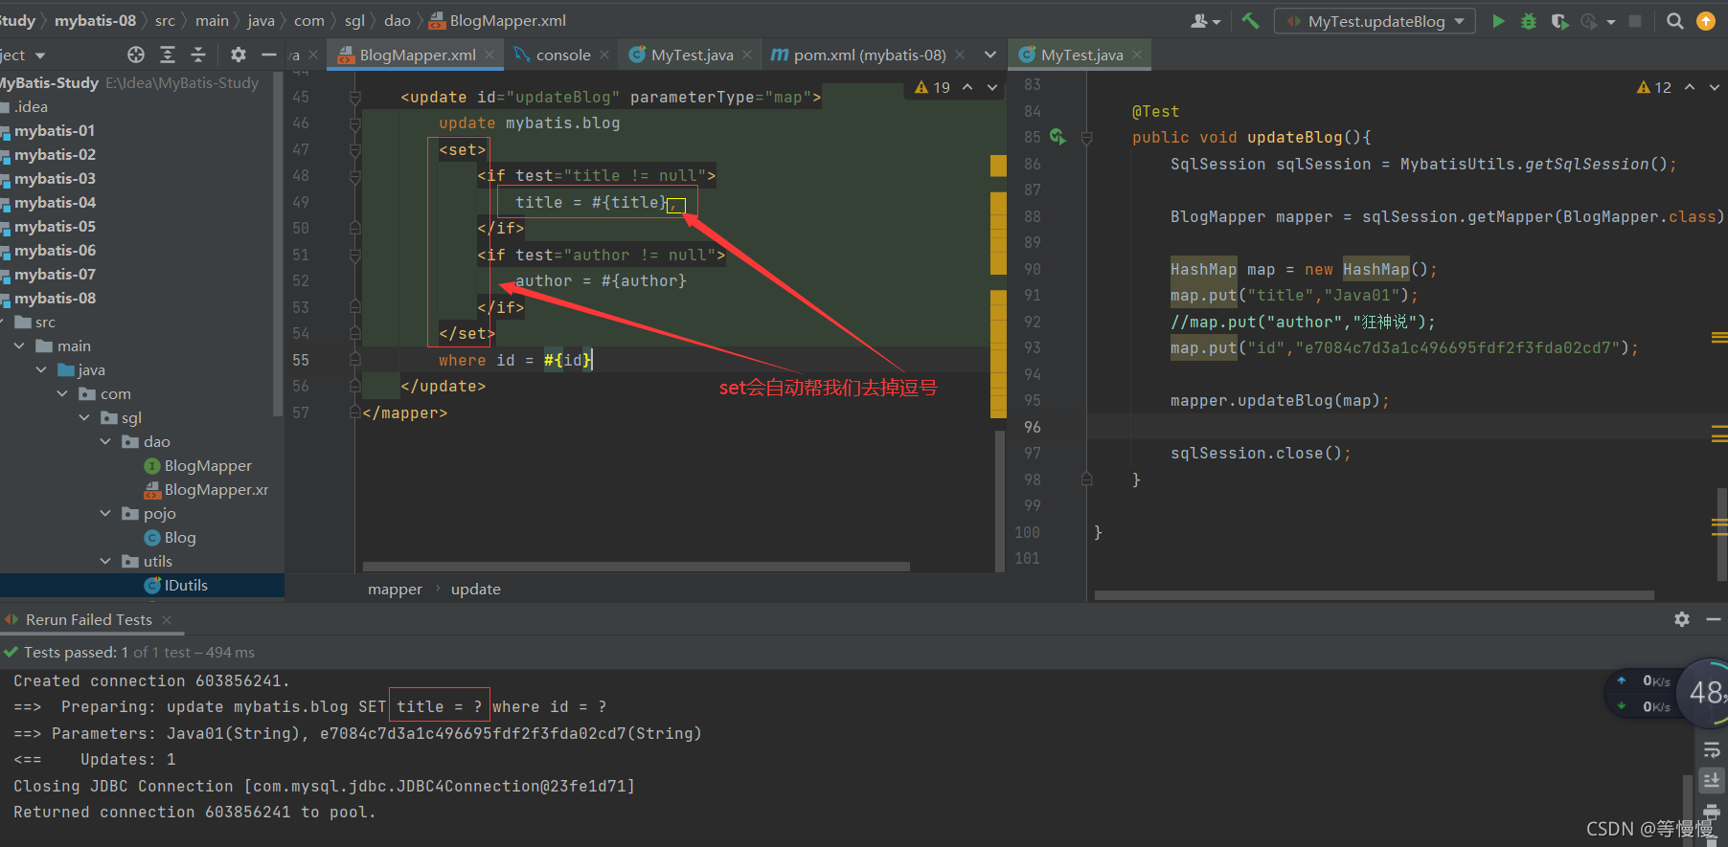Fold the update tag at line 45
The image size is (1728, 847).
coord(355,97)
